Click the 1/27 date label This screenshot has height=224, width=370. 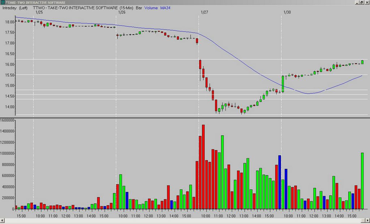tap(205, 12)
